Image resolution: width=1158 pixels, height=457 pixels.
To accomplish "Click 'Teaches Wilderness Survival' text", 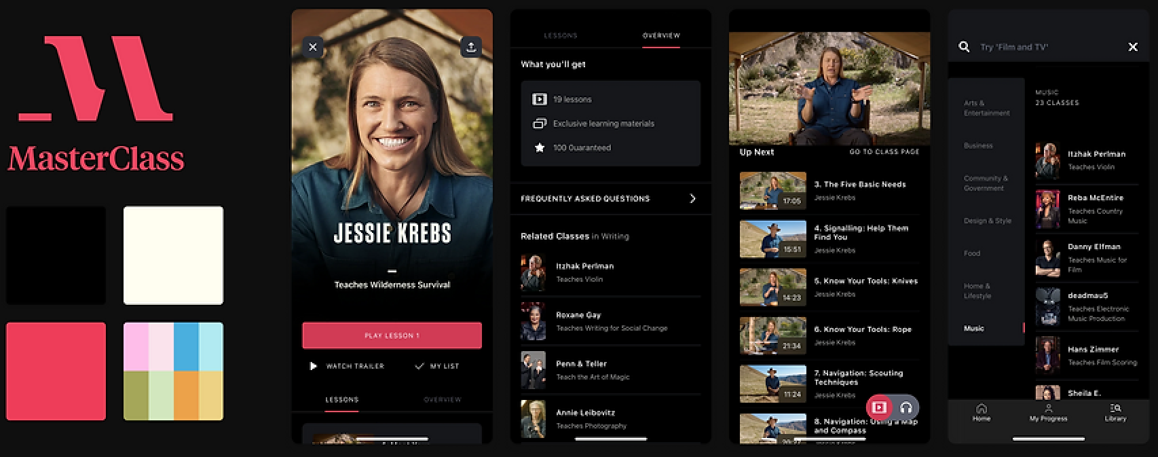I will [x=392, y=285].
